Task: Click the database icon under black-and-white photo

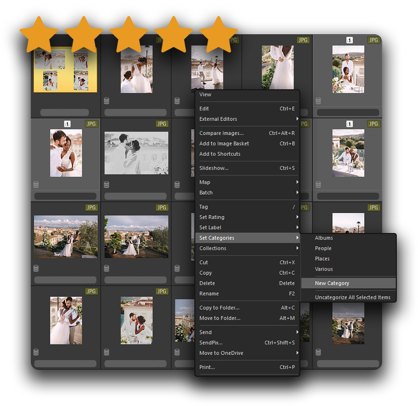Action: pos(107,185)
